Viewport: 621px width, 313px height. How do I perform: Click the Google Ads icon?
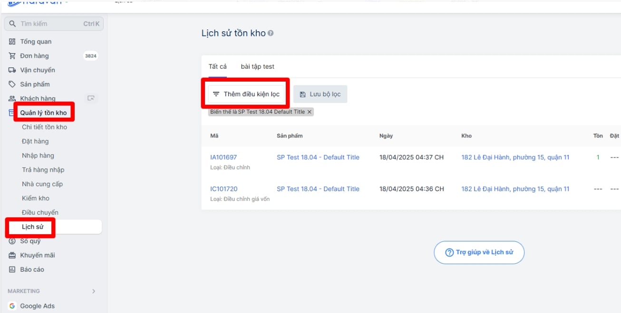12,306
